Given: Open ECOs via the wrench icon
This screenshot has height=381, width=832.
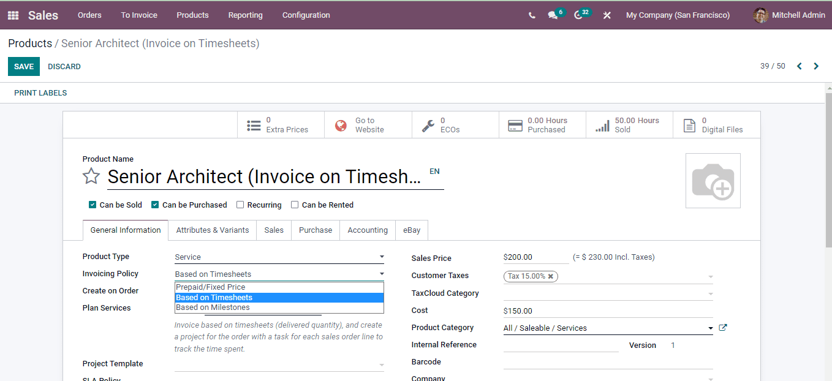Looking at the screenshot, I should click(x=429, y=124).
